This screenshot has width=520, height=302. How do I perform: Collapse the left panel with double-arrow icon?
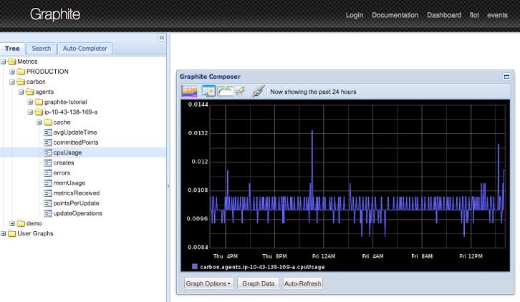tap(161, 37)
